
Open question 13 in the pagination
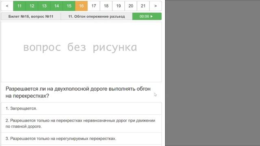44,6
